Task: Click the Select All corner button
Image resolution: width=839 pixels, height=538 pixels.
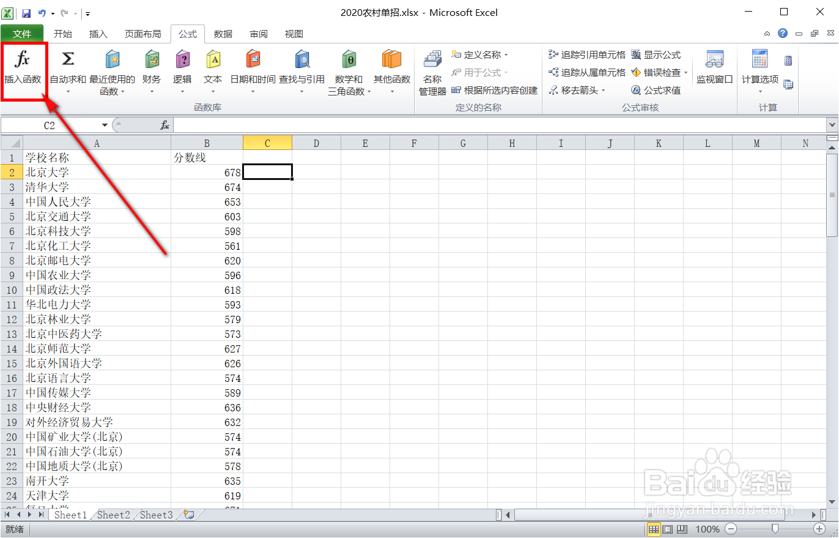Action: point(12,143)
